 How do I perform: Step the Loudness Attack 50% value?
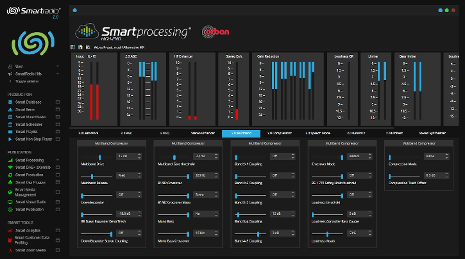tap(370, 233)
